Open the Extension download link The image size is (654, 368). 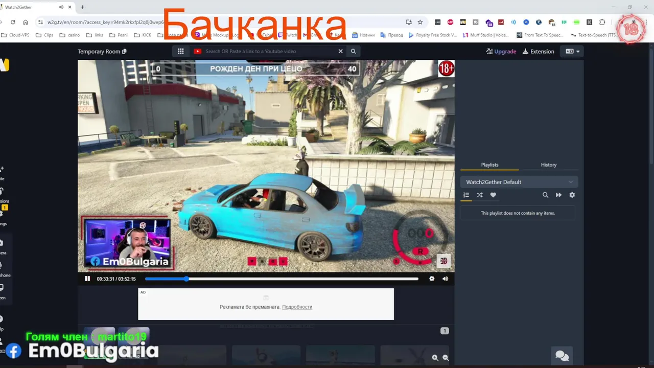tap(538, 52)
